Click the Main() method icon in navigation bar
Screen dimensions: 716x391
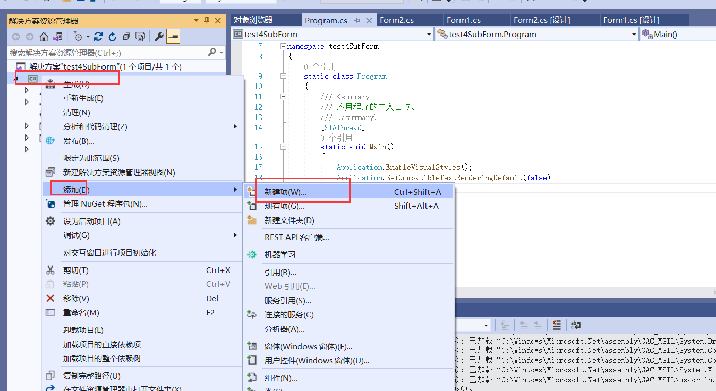pos(645,34)
